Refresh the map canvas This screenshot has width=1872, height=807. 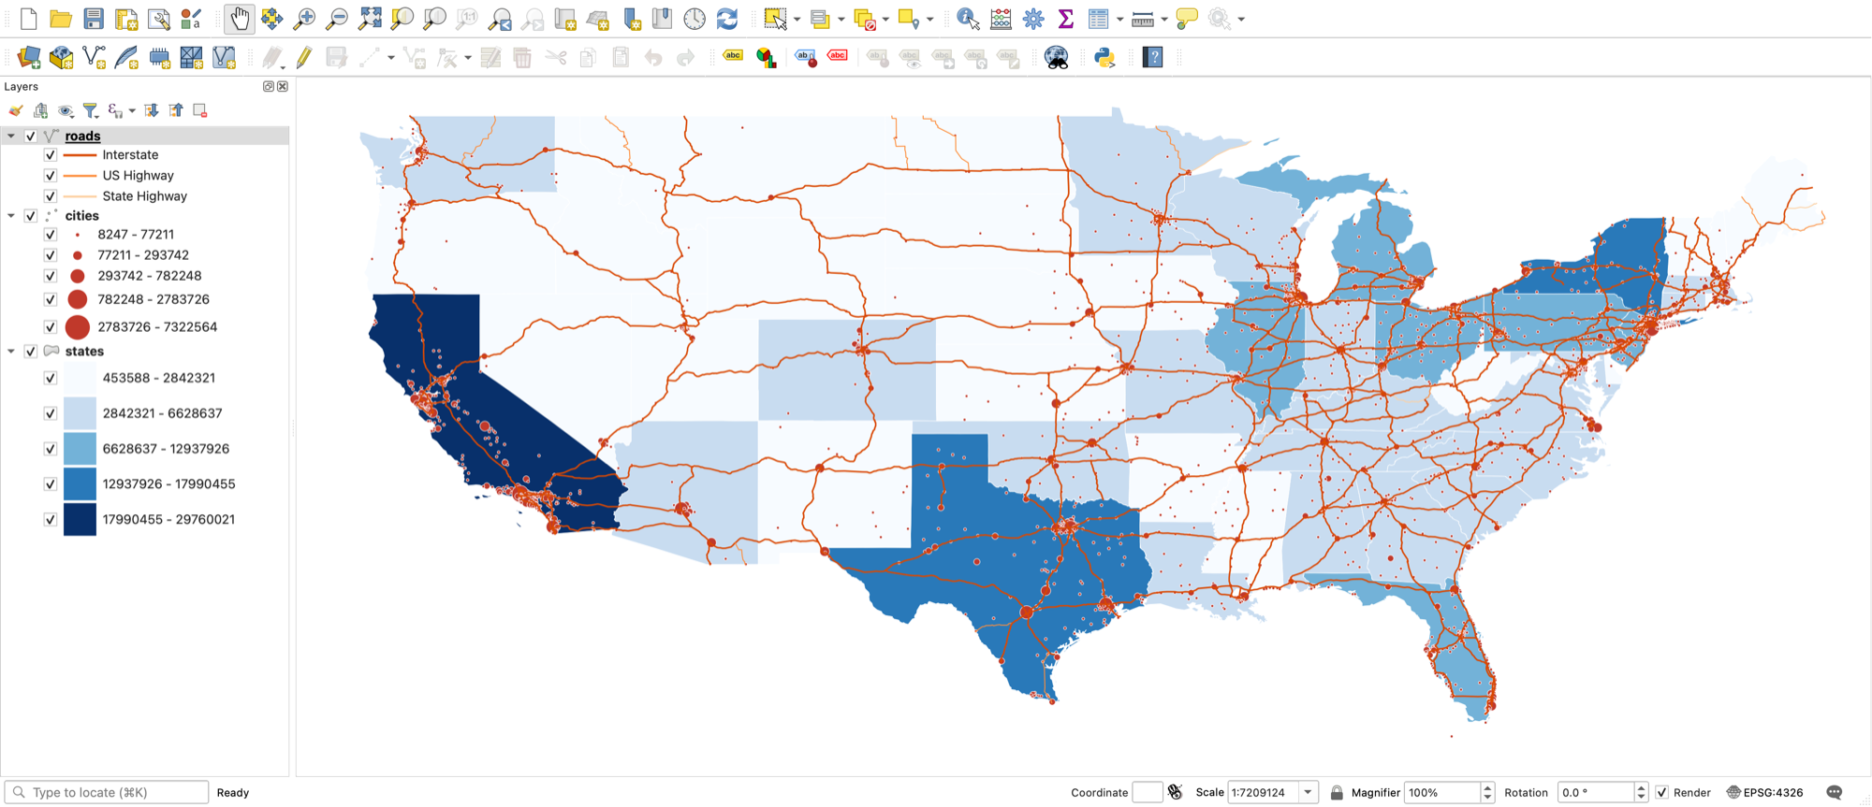point(727,19)
